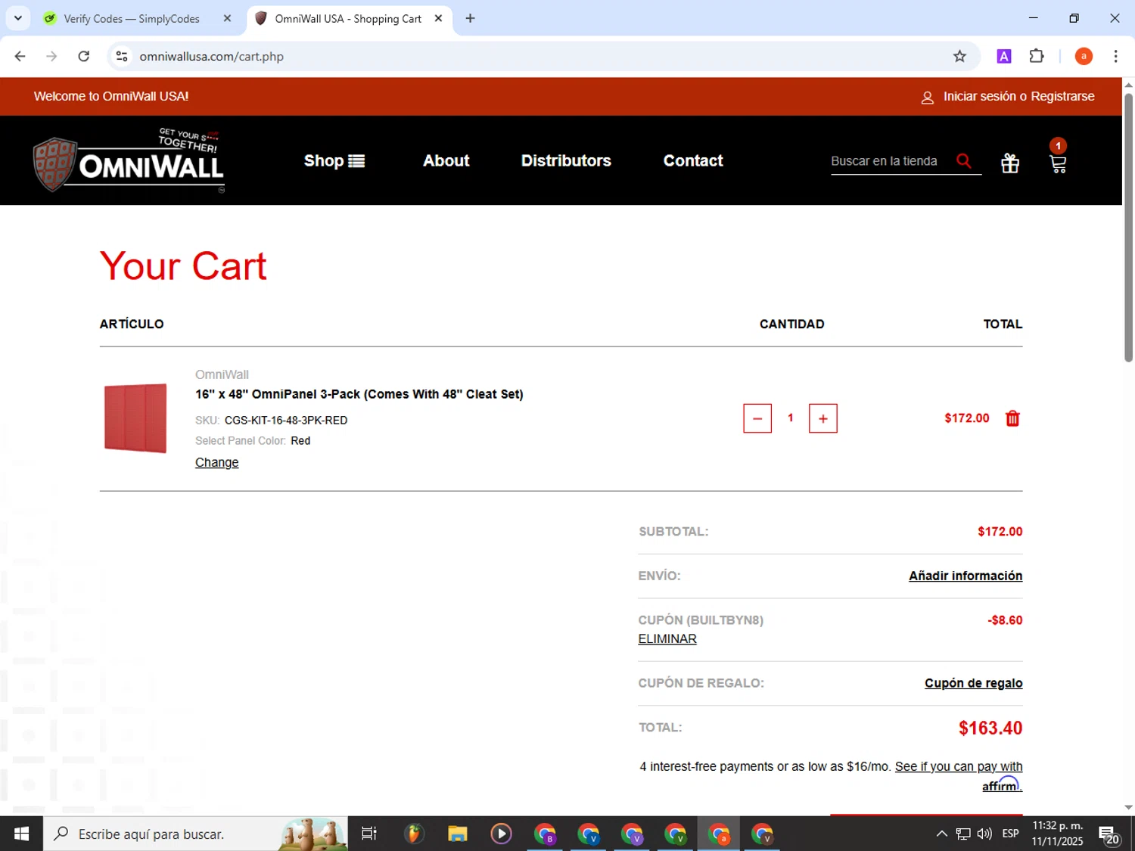Open the notification center icon
This screenshot has height=851, width=1135.
coord(1109,834)
